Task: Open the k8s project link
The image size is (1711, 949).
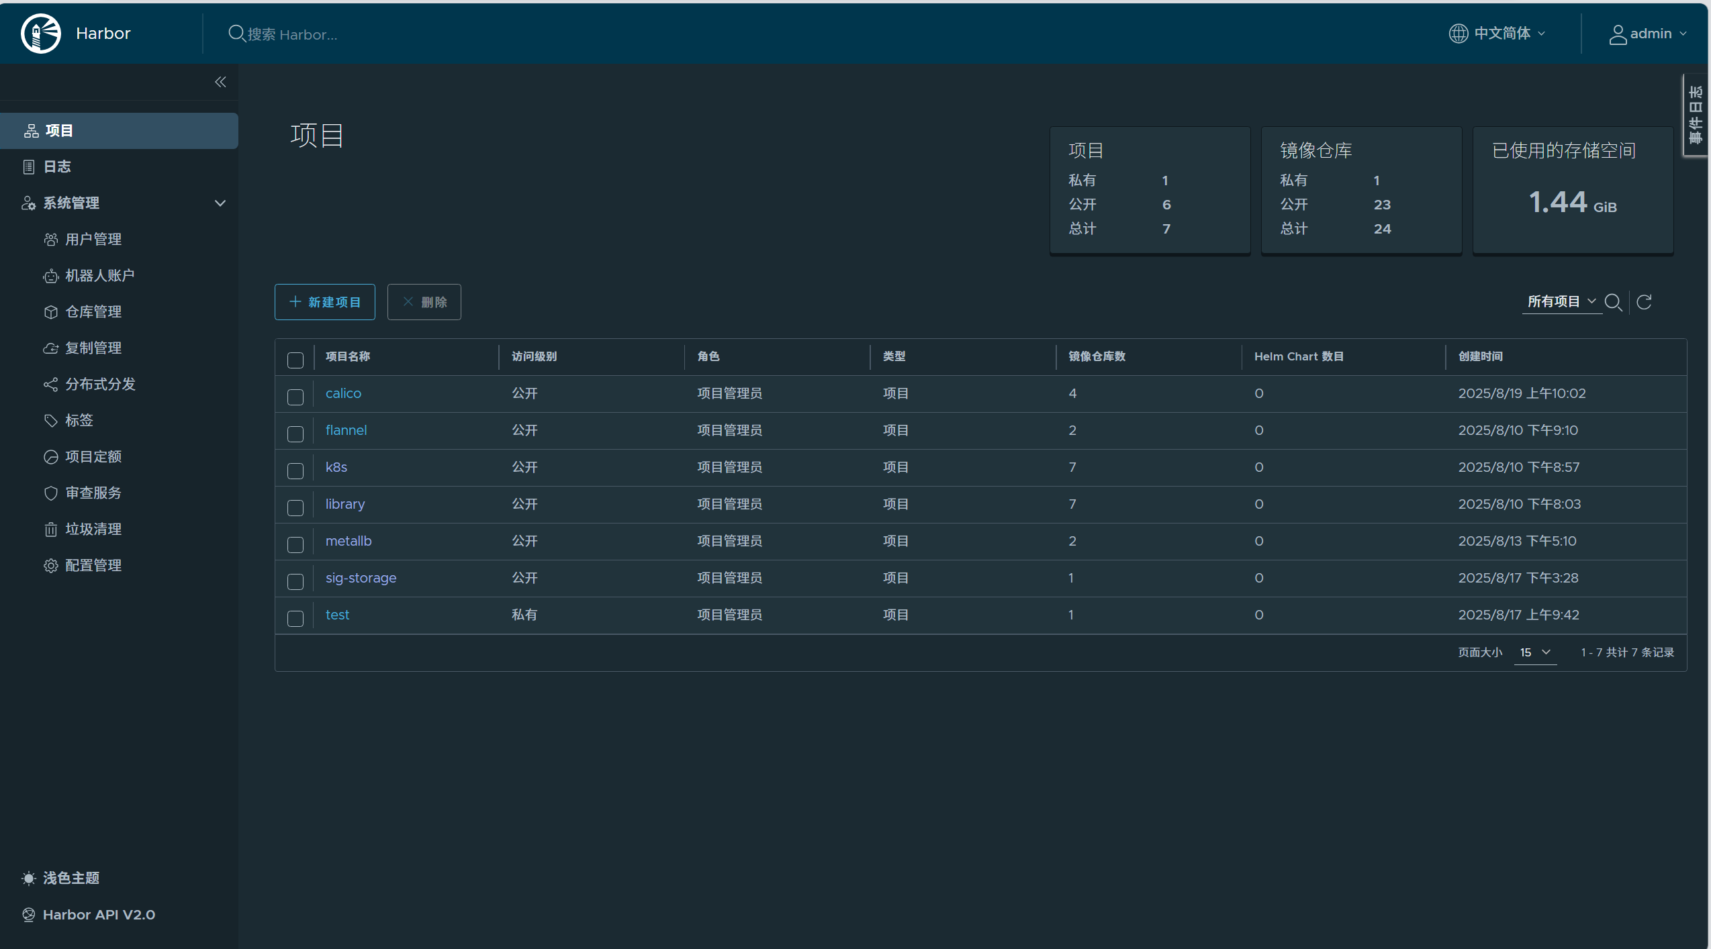Action: [x=336, y=467]
